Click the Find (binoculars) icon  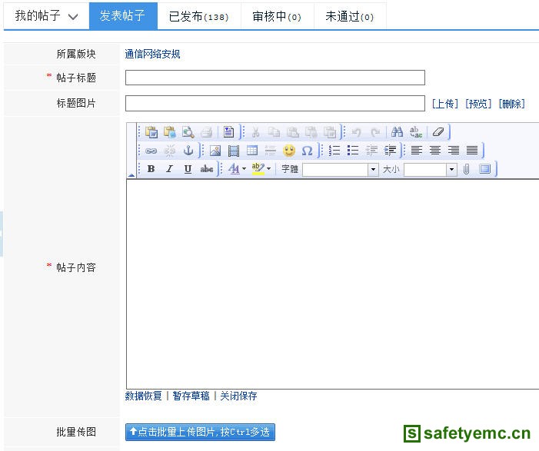coord(397,132)
